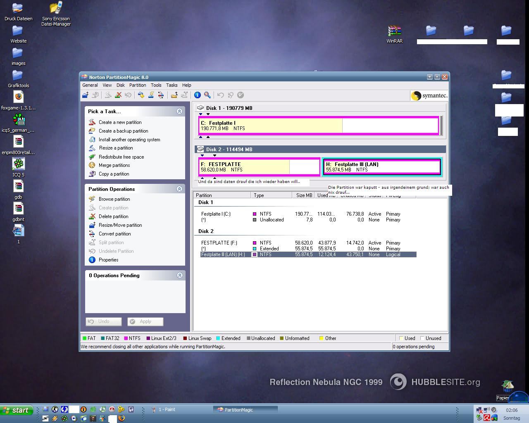This screenshot has width=529, height=423.
Task: Select the enpm800retail archive desktop icon
Action: (18, 145)
